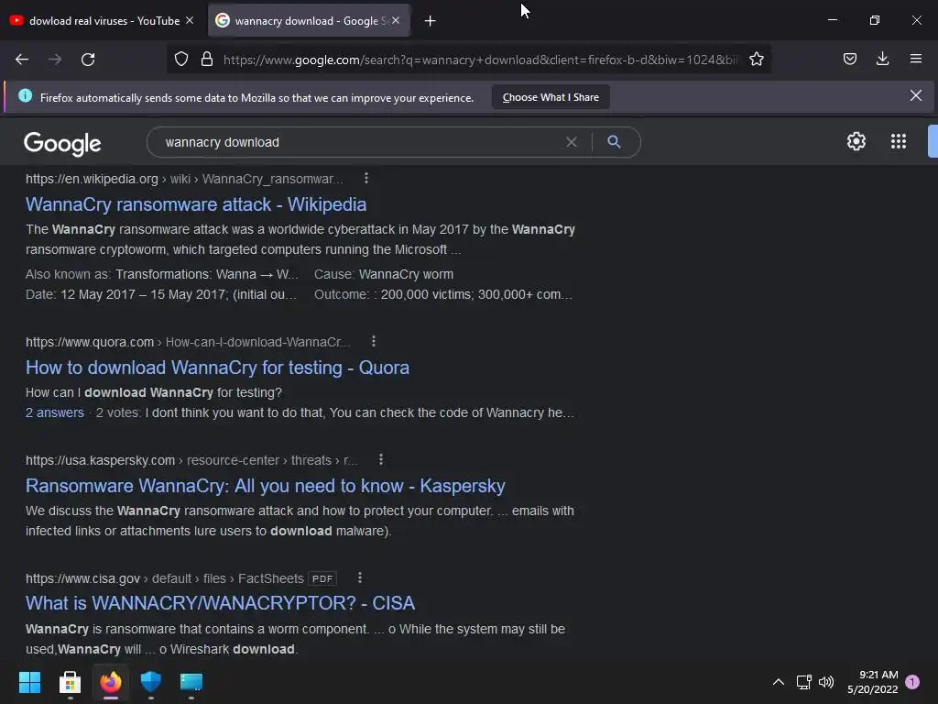938x704 pixels.
Task: Open WannaCry ransomware attack Wikipedia link
Action: tap(196, 204)
